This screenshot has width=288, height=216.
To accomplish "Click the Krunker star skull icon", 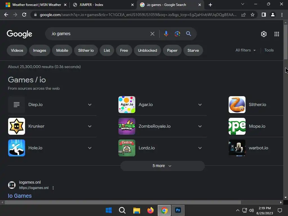I will click(17, 126).
